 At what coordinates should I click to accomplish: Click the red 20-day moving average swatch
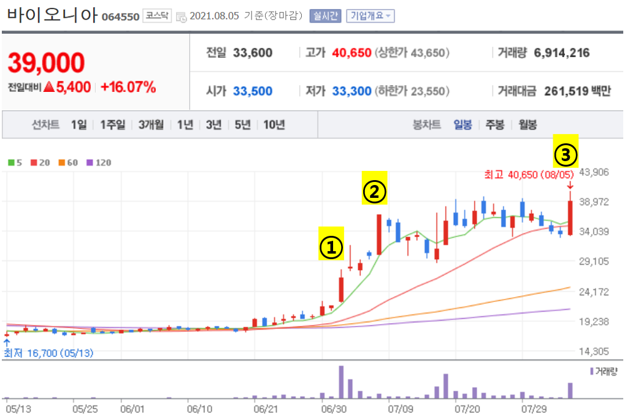click(x=34, y=162)
